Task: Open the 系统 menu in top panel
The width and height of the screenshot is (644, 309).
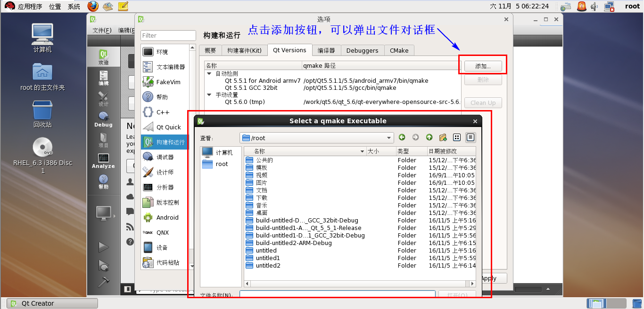Action: pos(74,6)
